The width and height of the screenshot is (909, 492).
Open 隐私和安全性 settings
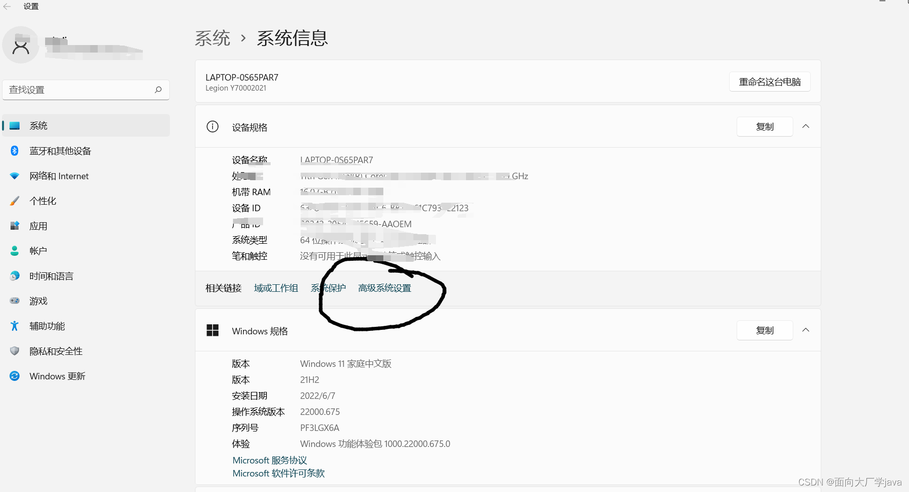point(86,351)
